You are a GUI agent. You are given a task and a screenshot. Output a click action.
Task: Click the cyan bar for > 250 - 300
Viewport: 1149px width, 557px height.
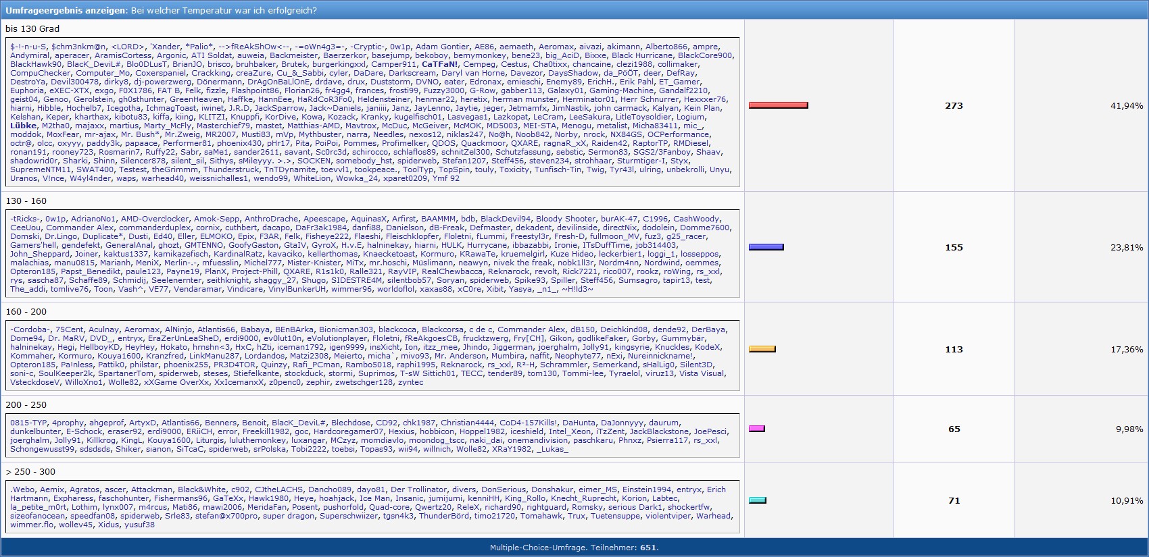pos(757,500)
